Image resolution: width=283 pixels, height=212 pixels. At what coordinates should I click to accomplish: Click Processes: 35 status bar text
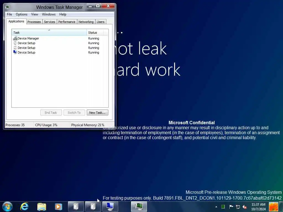(x=15, y=125)
